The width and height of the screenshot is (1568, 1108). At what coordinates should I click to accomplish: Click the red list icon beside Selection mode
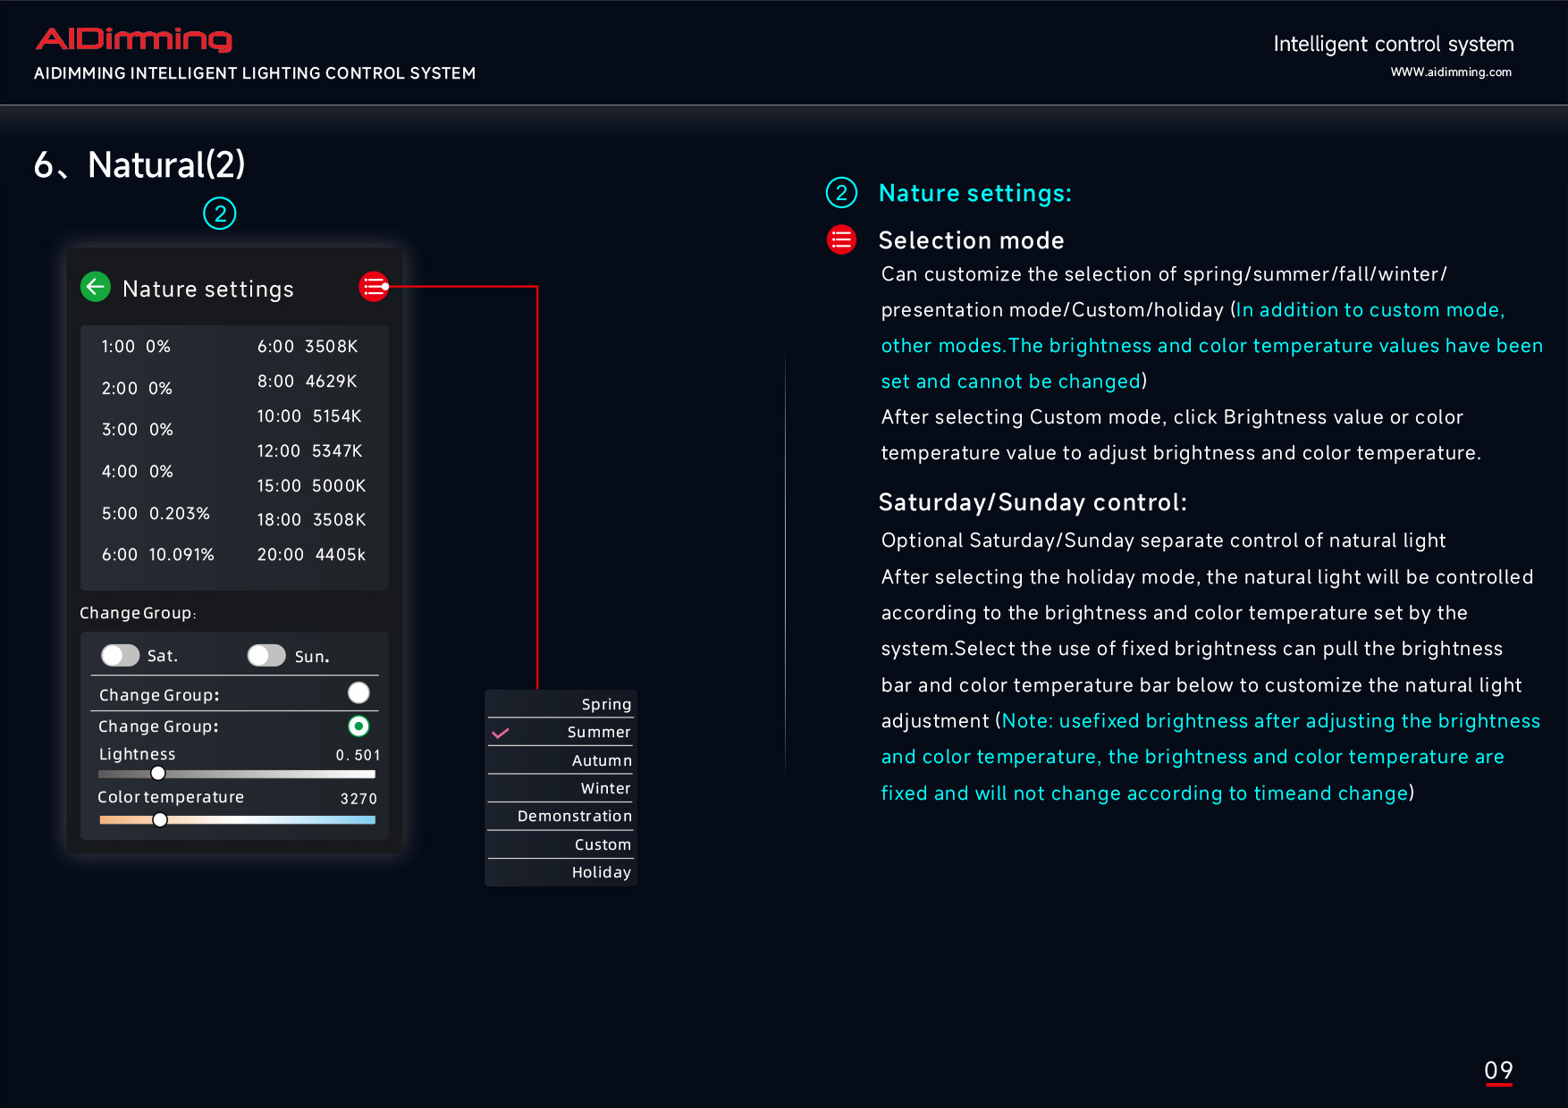tap(841, 239)
